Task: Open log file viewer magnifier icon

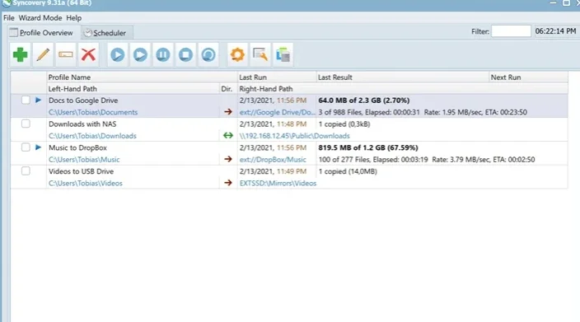Action: click(260, 54)
